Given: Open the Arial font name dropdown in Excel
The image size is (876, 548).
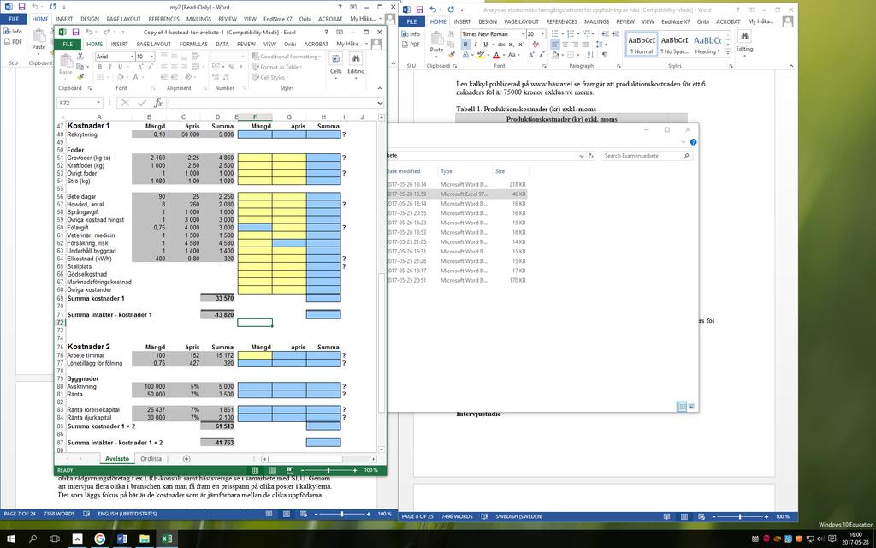Looking at the screenshot, I should click(132, 57).
